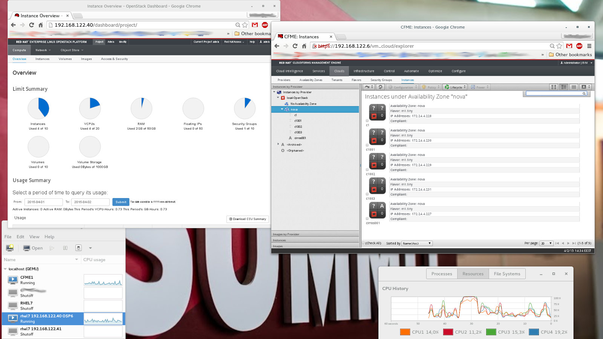Open the Infrastructure menu in CloudForms
603x339 pixels.
[364, 71]
